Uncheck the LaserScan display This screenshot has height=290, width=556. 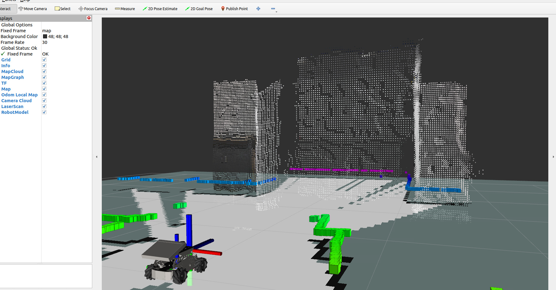44,106
